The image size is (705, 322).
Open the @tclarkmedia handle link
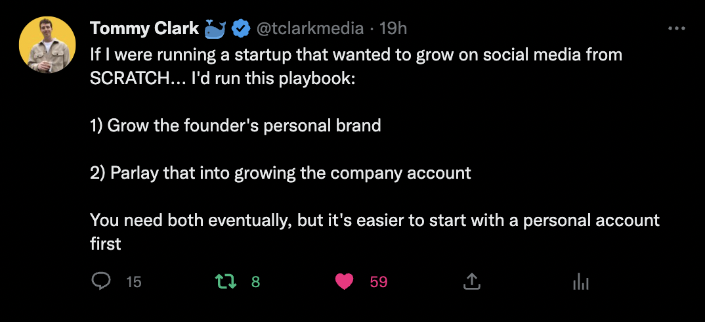click(x=309, y=28)
